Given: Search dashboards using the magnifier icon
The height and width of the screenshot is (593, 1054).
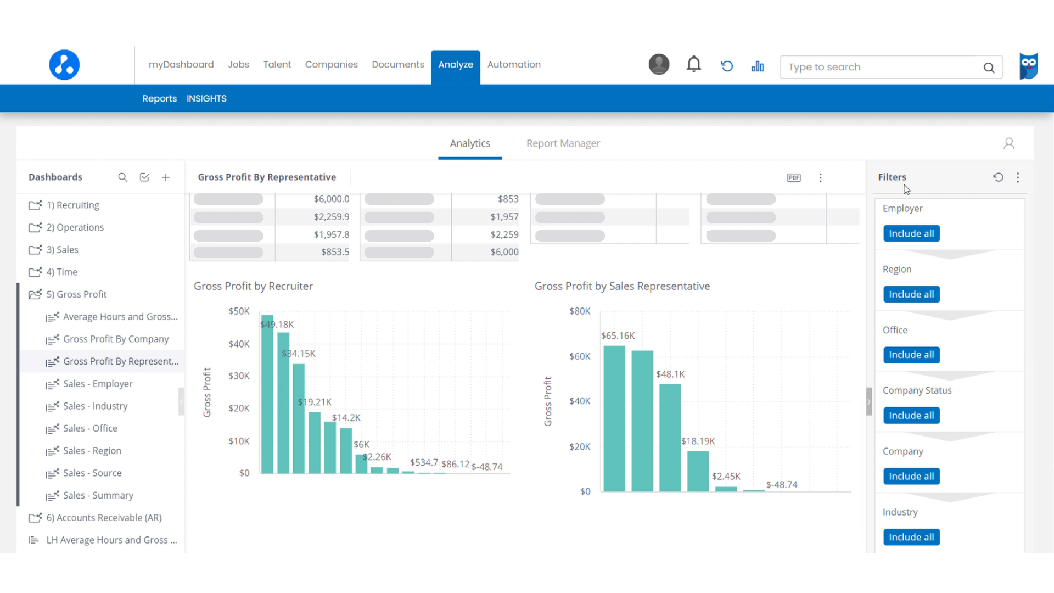Looking at the screenshot, I should coord(122,177).
